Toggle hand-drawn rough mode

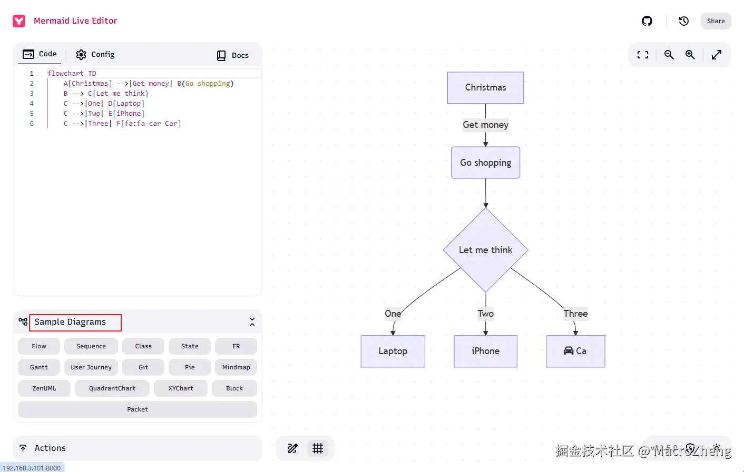click(x=292, y=448)
